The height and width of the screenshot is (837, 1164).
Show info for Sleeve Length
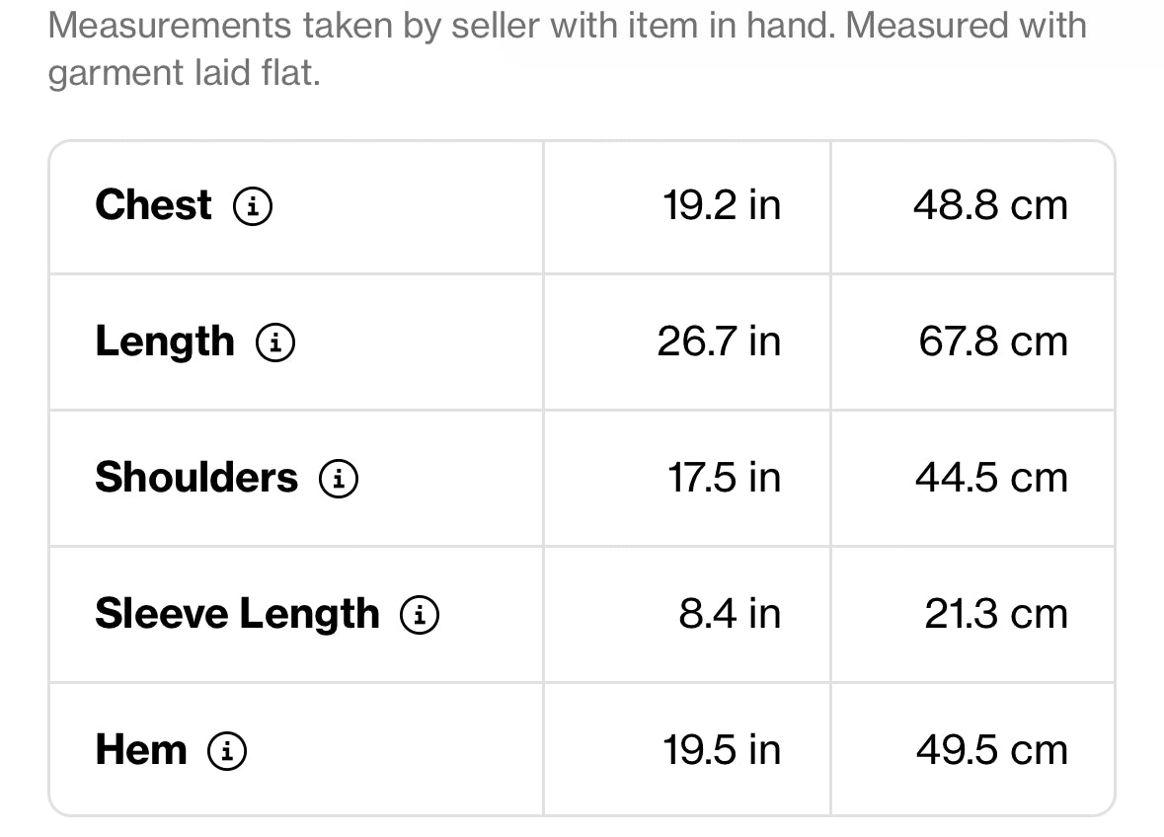[420, 615]
